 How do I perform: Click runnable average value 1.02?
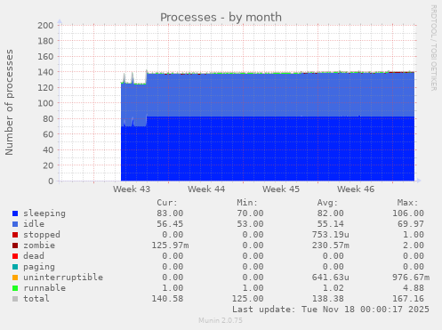pyautogui.click(x=334, y=288)
